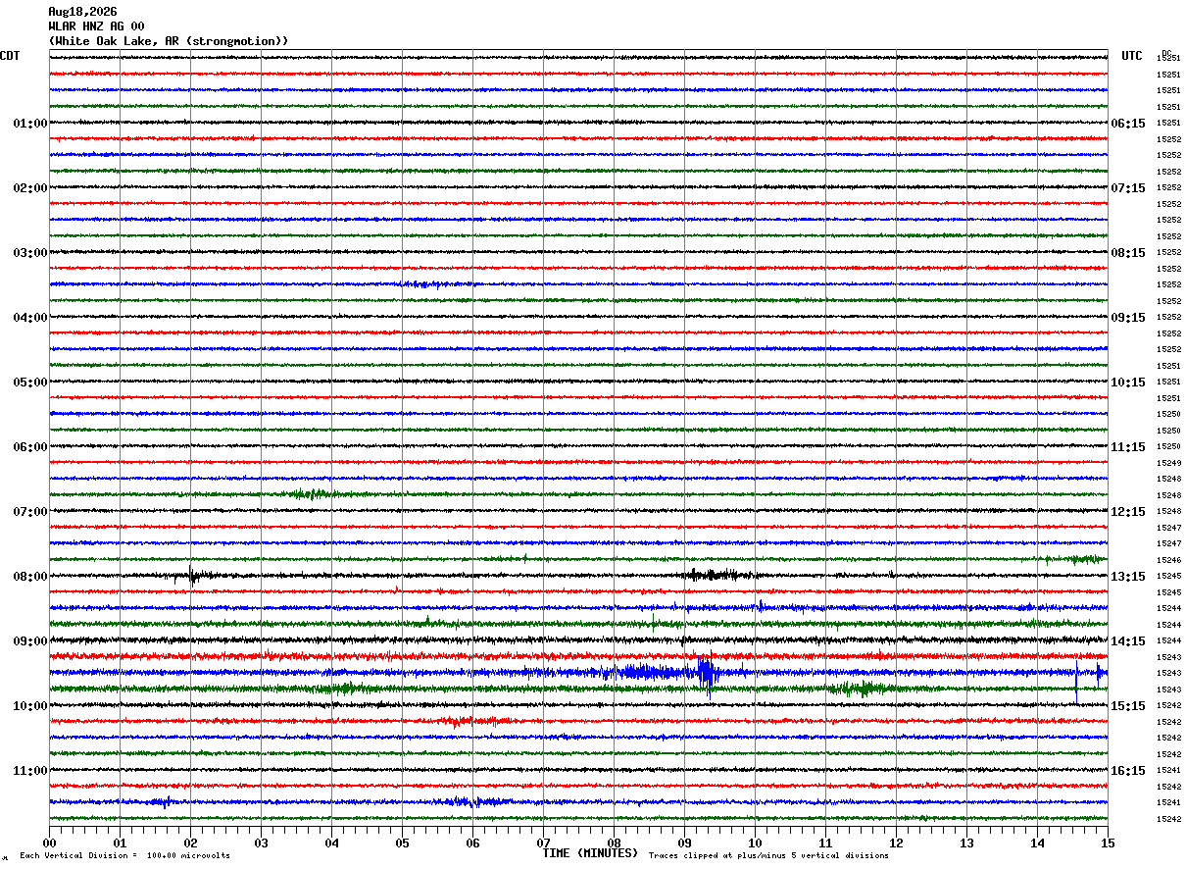
Task: Click the TIME (MINUTES) axis title
Action: [590, 853]
